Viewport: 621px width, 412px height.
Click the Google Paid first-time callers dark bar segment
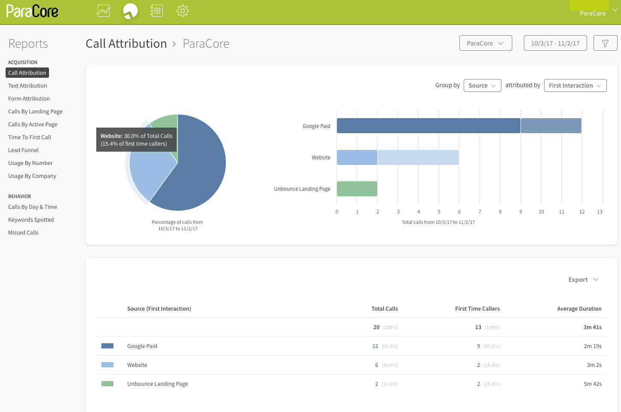click(428, 125)
